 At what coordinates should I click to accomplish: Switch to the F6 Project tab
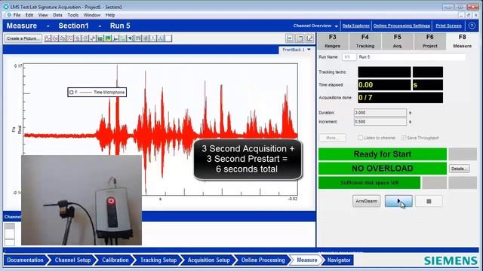(429, 41)
